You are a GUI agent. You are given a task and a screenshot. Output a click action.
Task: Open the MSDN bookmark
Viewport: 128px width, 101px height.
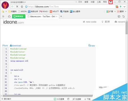point(23,11)
